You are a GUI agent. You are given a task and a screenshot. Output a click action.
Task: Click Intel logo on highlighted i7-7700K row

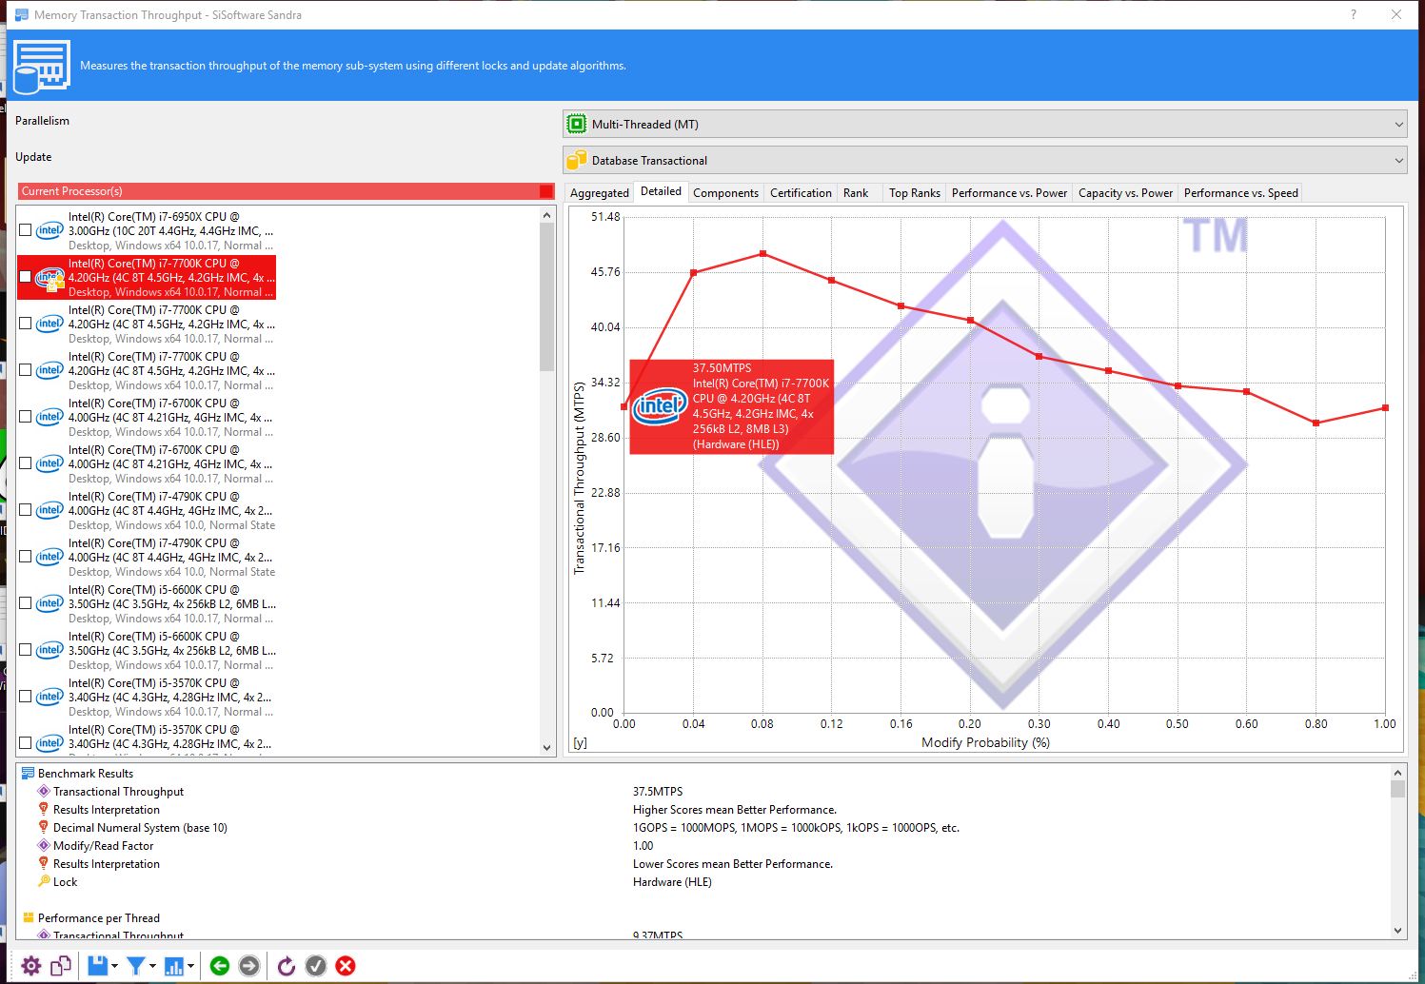[49, 277]
